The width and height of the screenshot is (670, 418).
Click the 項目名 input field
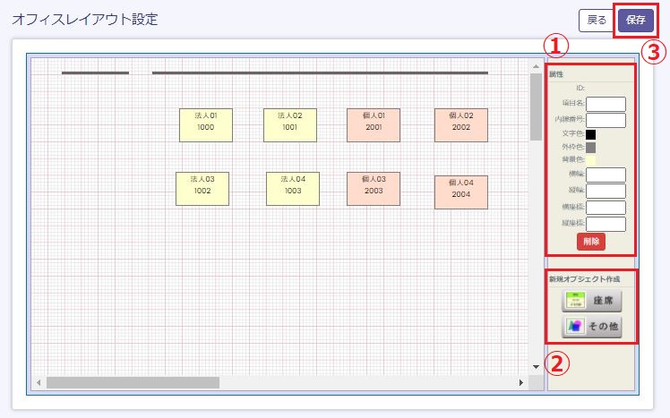(606, 104)
